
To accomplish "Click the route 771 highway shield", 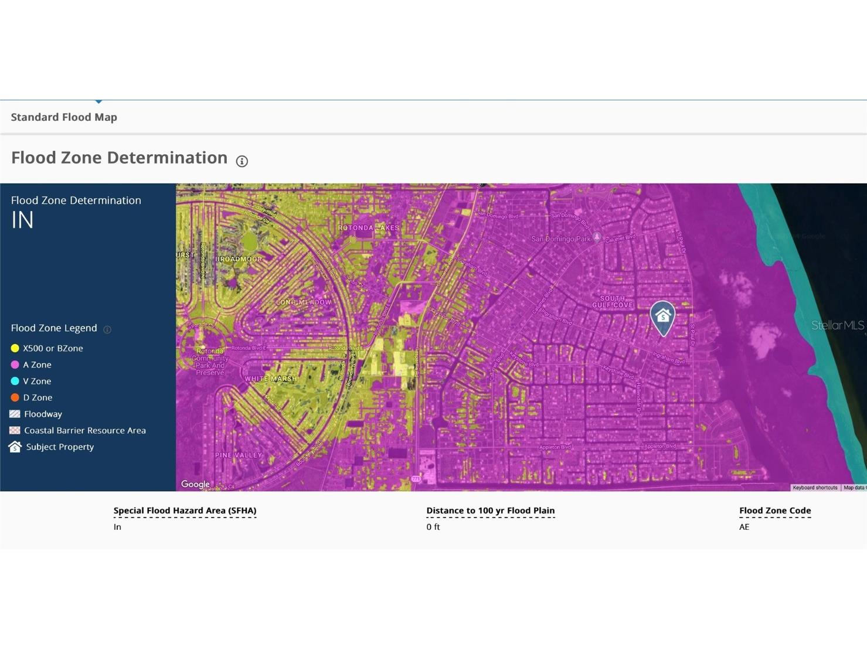I will click(x=416, y=479).
